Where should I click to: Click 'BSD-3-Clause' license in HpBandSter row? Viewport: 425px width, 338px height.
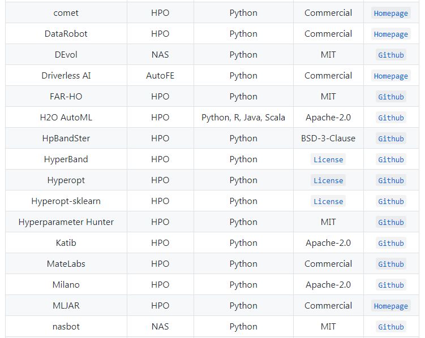(x=328, y=138)
